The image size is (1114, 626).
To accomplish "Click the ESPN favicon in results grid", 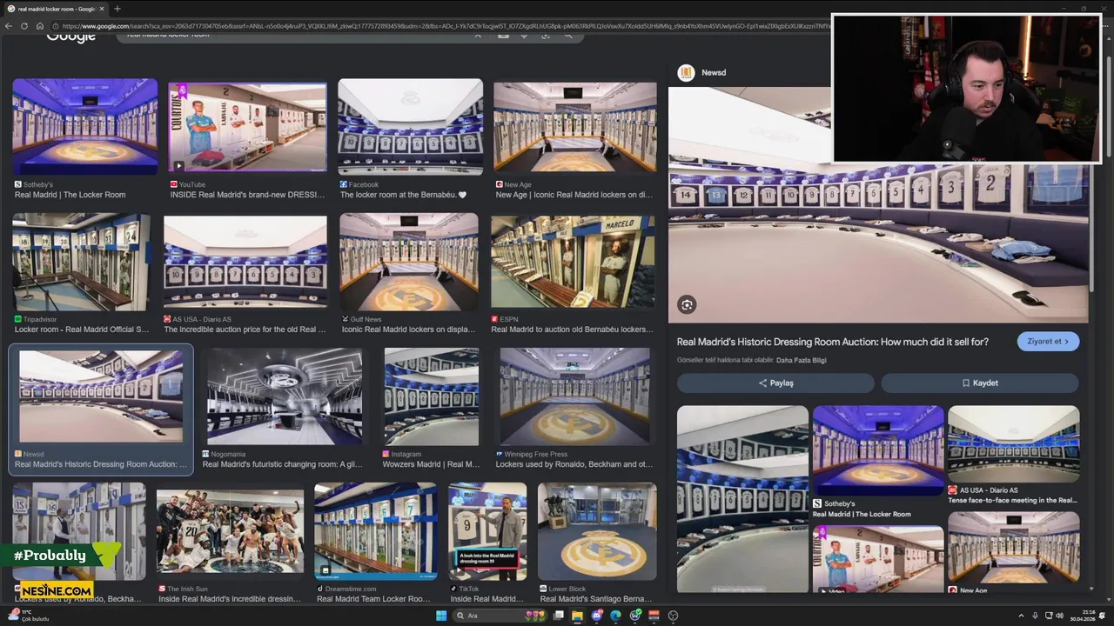I will [x=494, y=319].
